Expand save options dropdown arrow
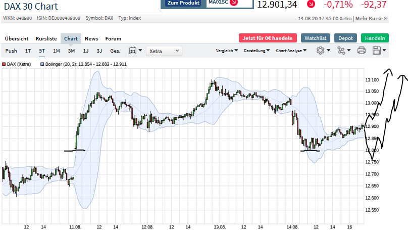Screen dimensions: 408x230 (384, 50)
